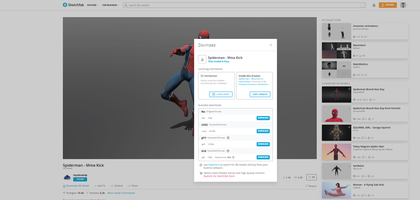Open the character animations collection

click(365, 31)
